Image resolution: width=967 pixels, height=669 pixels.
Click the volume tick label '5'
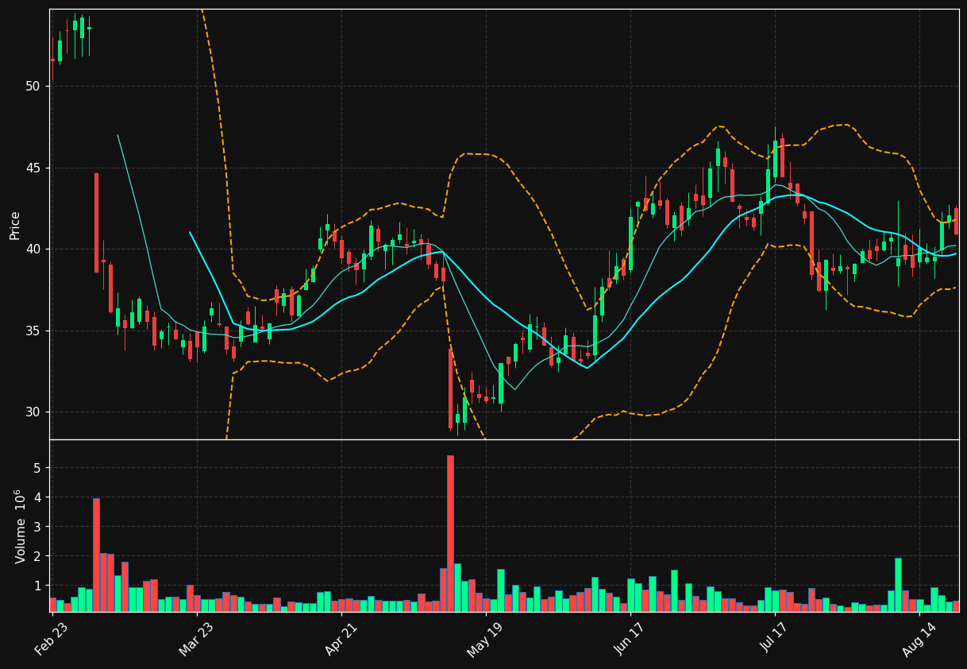coord(37,468)
